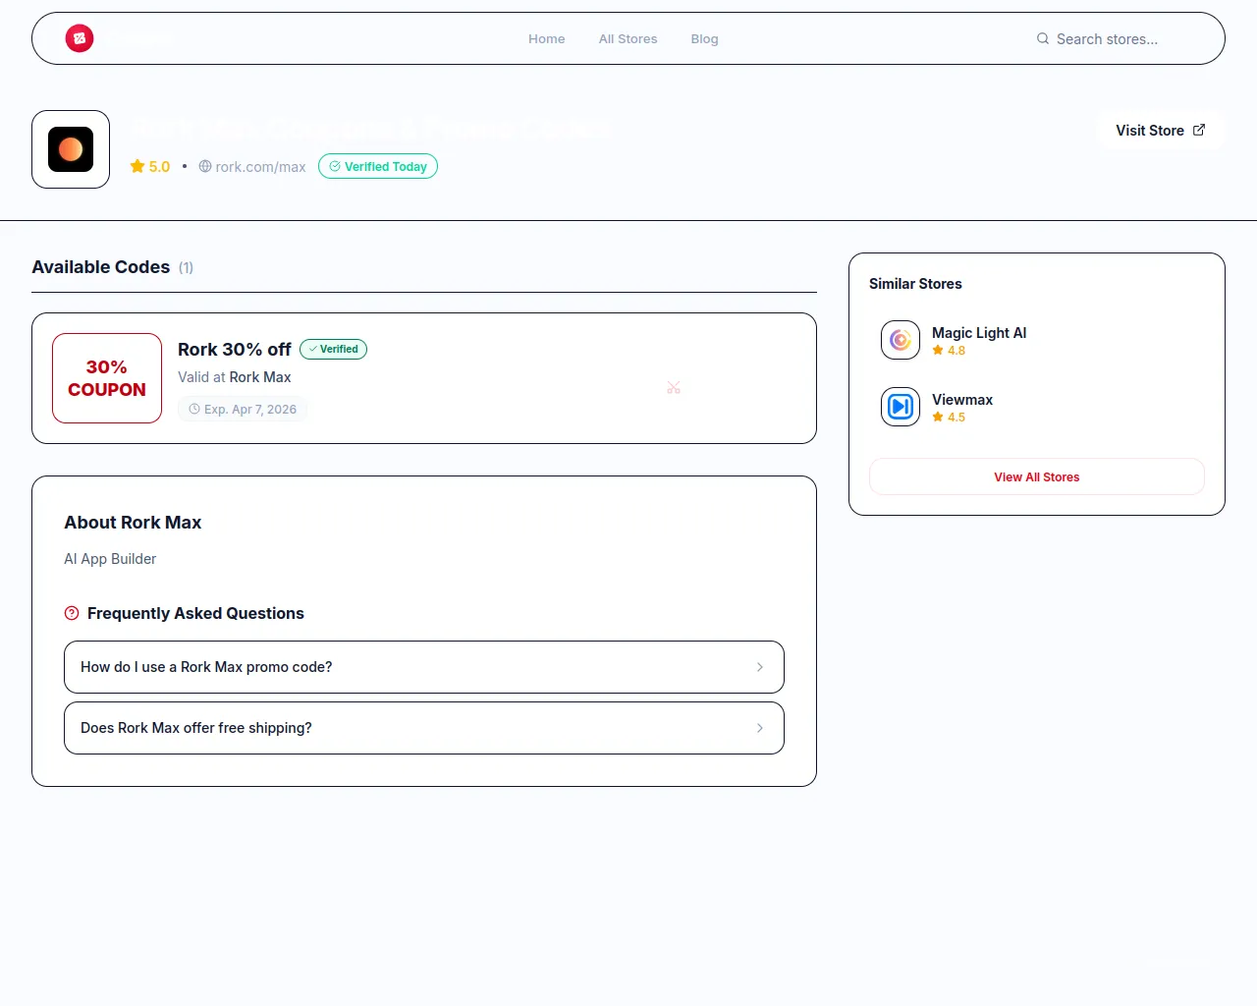Click the scissors icon on the coupon card
Image resolution: width=1257 pixels, height=1006 pixels.
(673, 387)
